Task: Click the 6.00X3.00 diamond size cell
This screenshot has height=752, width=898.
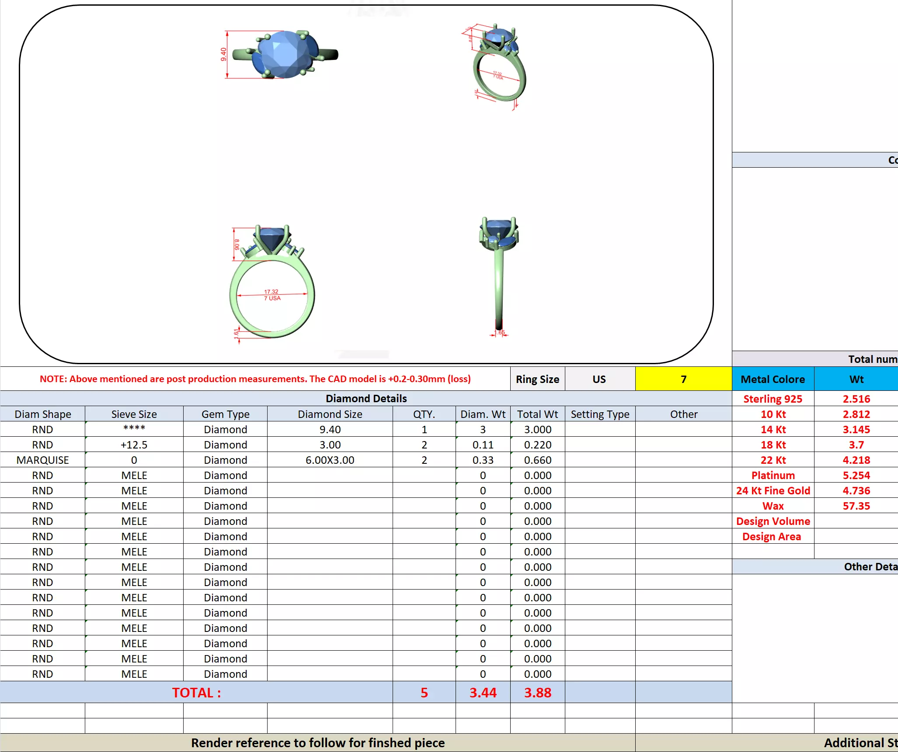Action: [330, 460]
